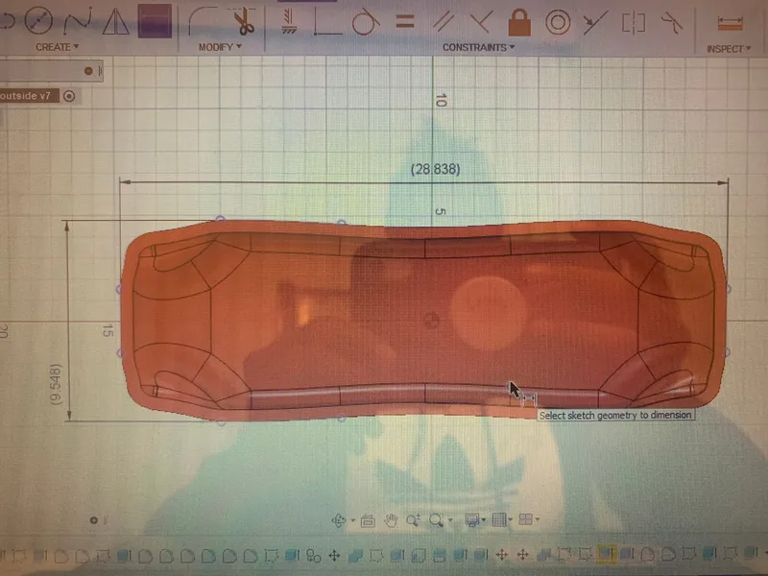Activate the purple Sketch Dimension tool
The width and height of the screenshot is (768, 576).
click(155, 21)
